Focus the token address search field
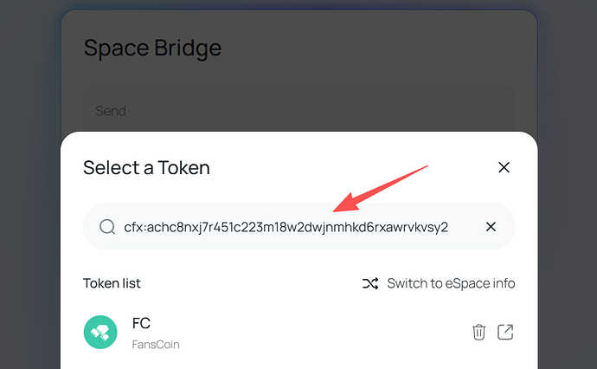The image size is (597, 369). point(298,226)
